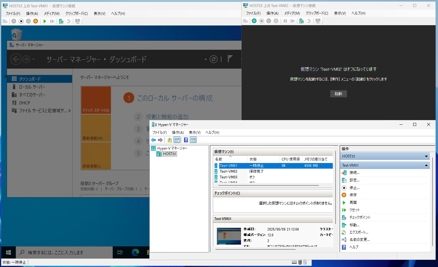Sort by CPU 使用率 column header
Image resolution: width=438 pixels, height=267 pixels.
pyautogui.click(x=291, y=159)
